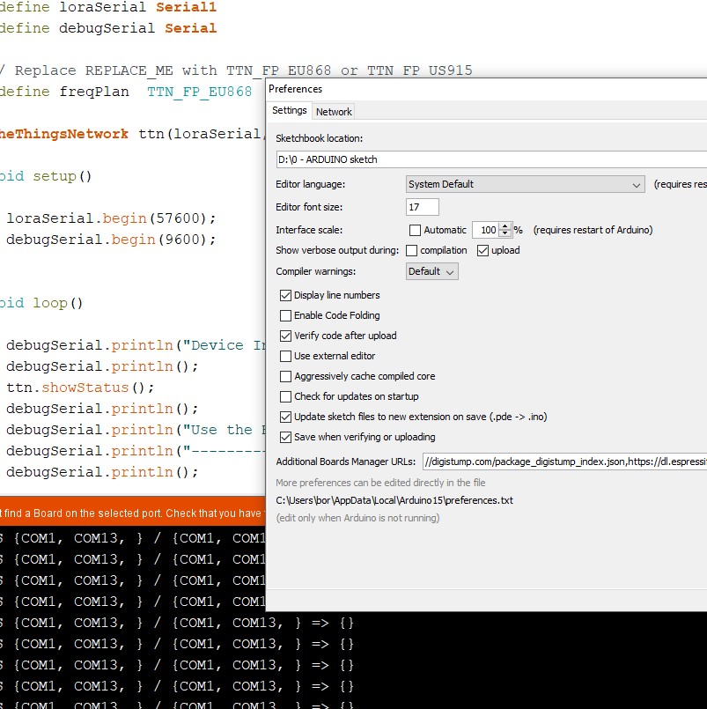Viewport: 707px width, 709px height.
Task: Increase interface scale with up arrow
Action: point(504,226)
